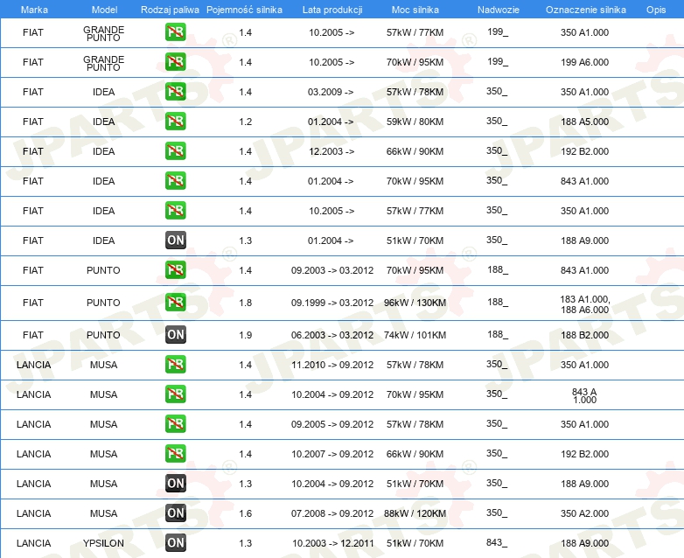Select engine code 188 B2.000
684x558 pixels.
pos(584,335)
